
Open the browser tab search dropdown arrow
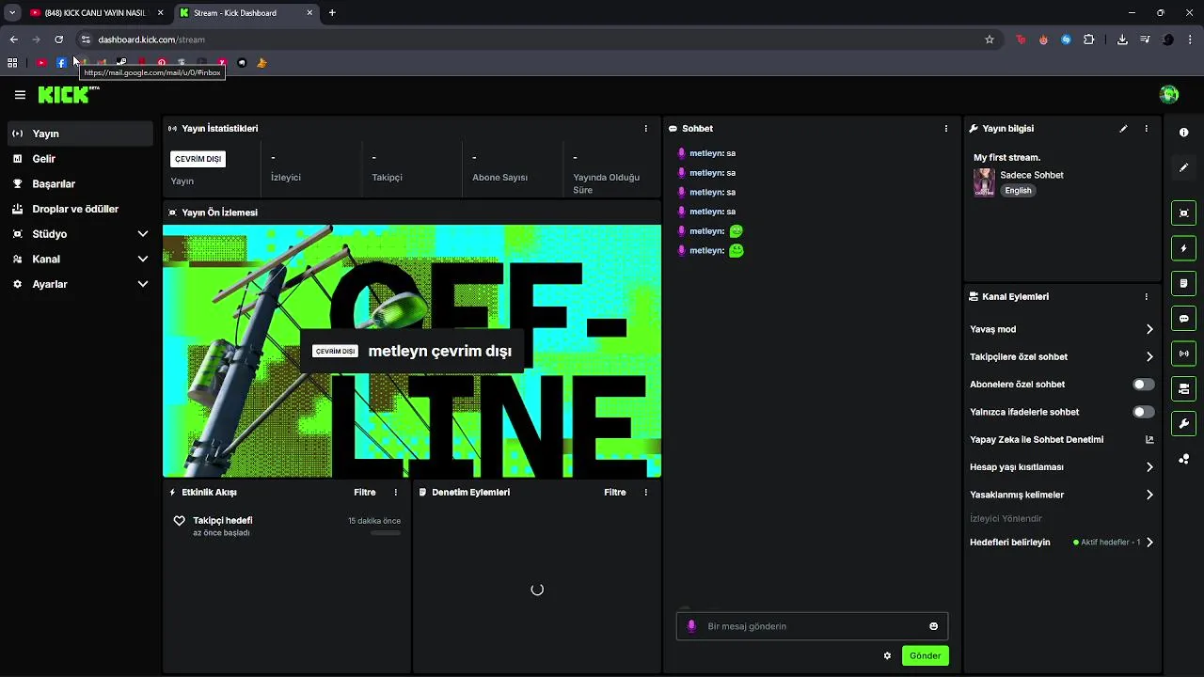tap(12, 13)
